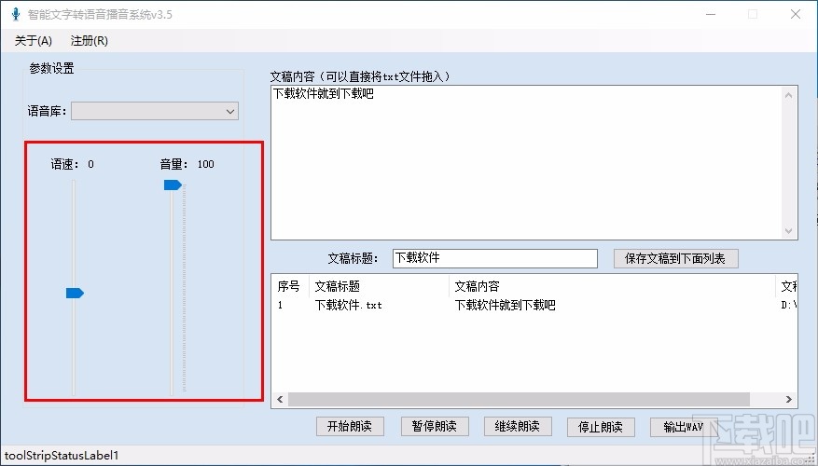Click list cell 下载软件就到下载吧

point(505,305)
